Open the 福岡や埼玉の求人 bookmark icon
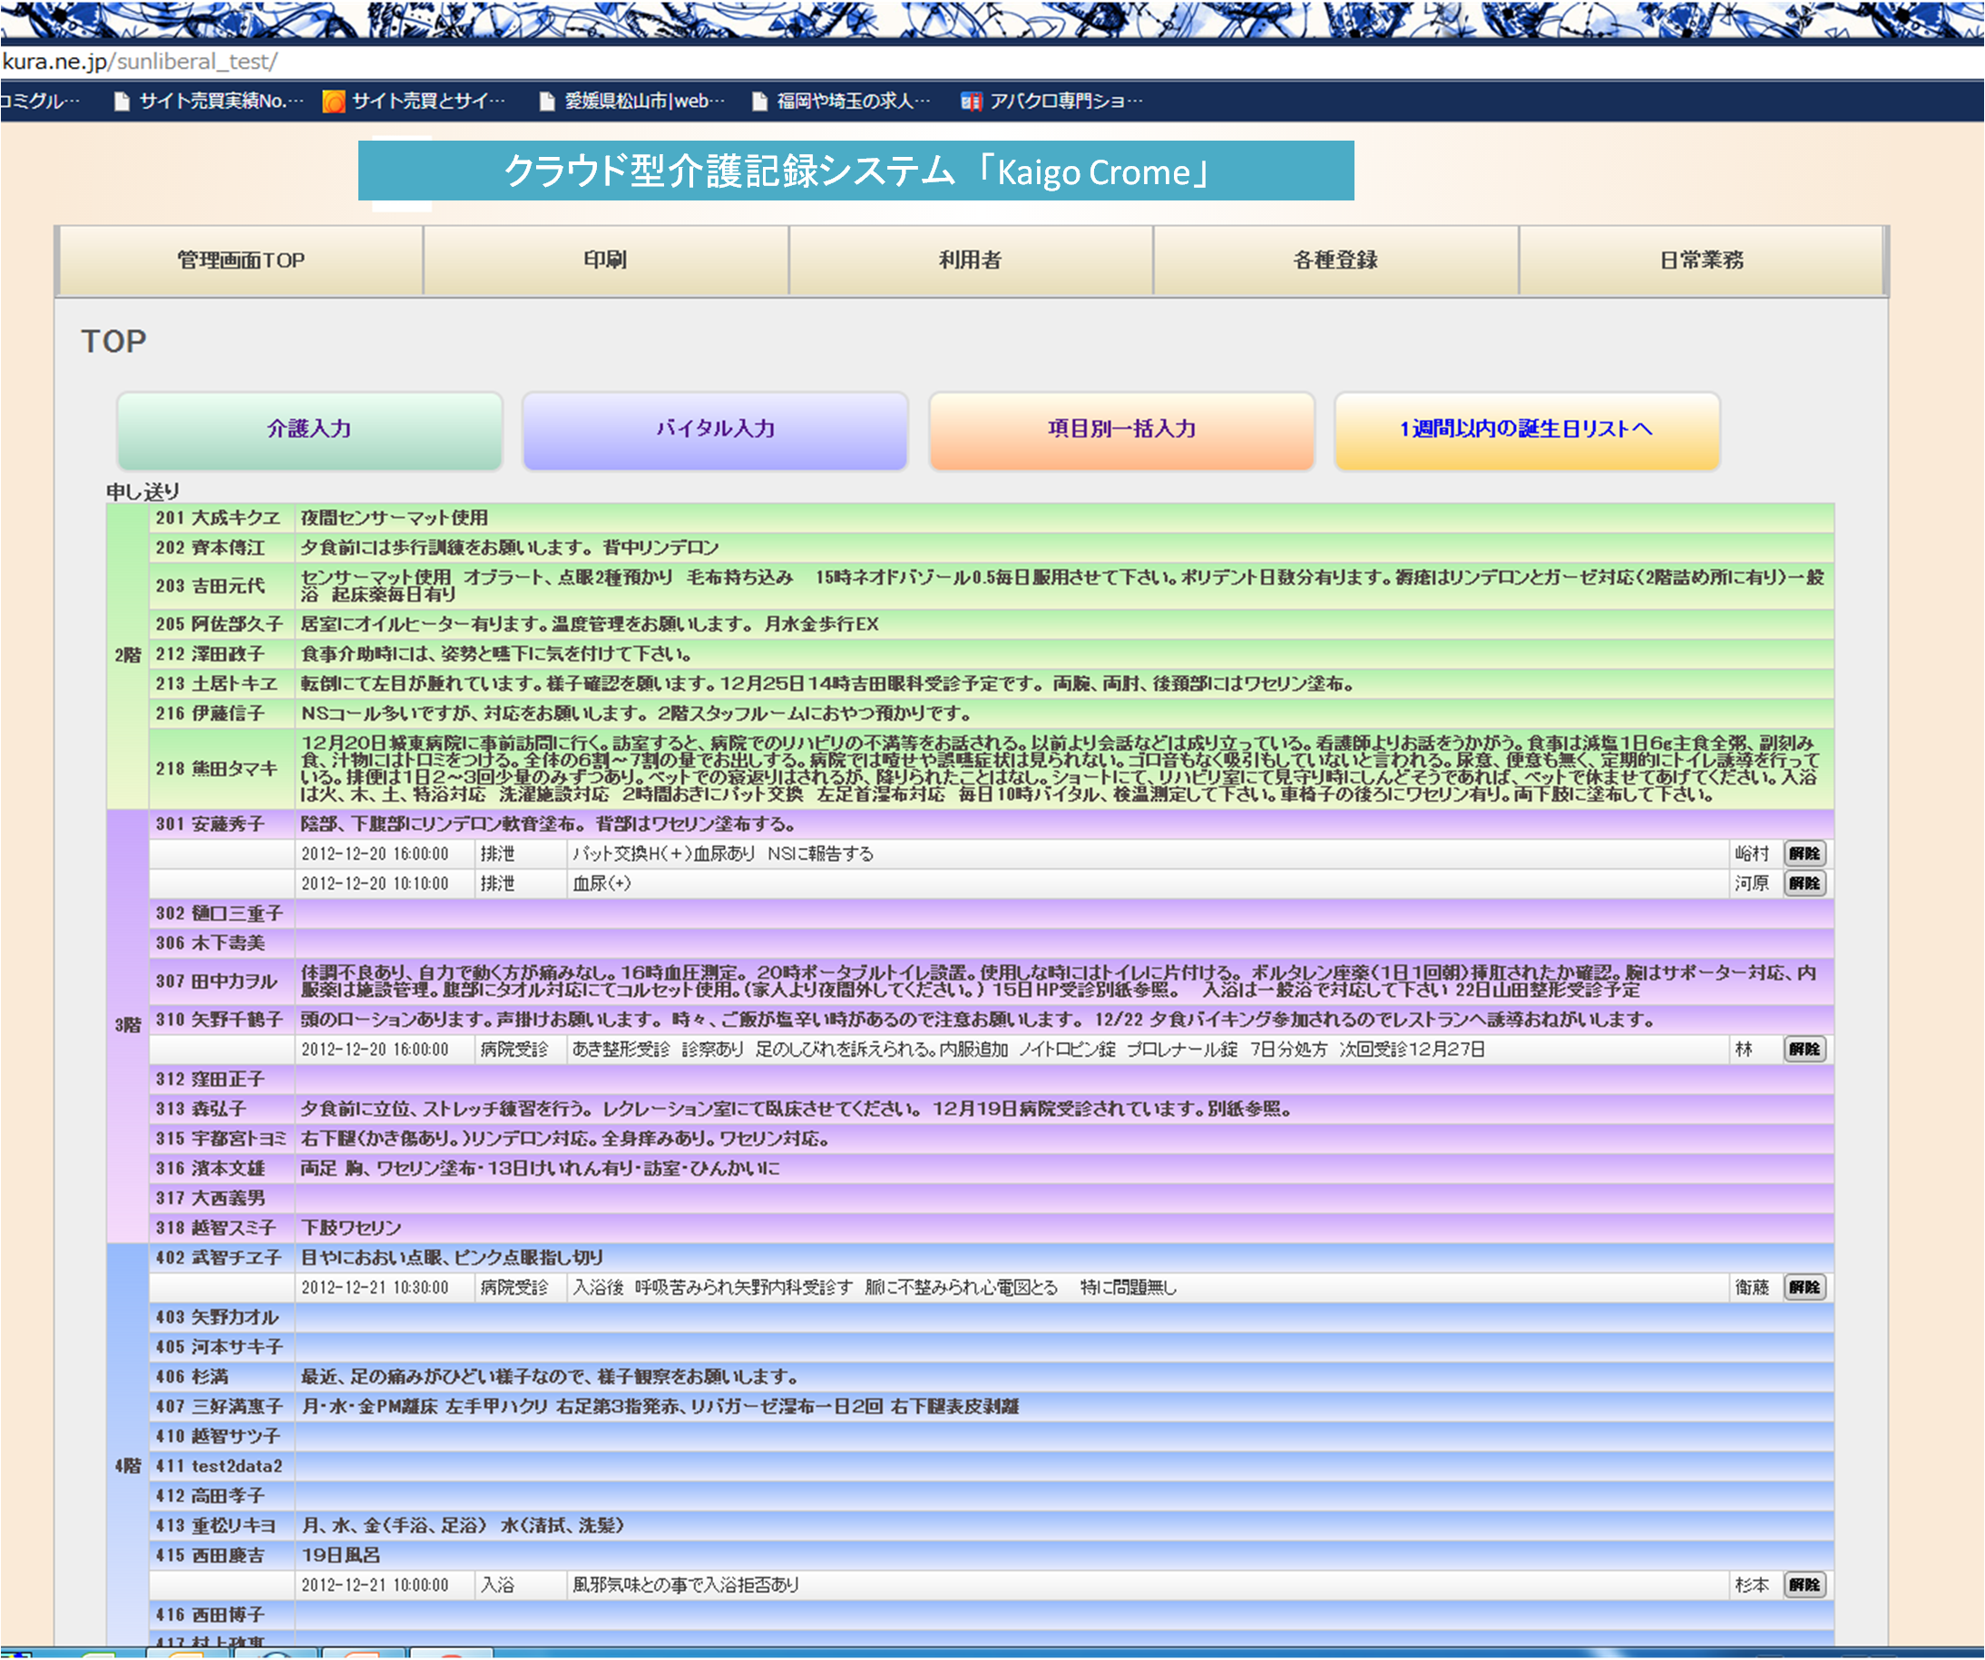Image resolution: width=1985 pixels, height=1660 pixels. [758, 102]
